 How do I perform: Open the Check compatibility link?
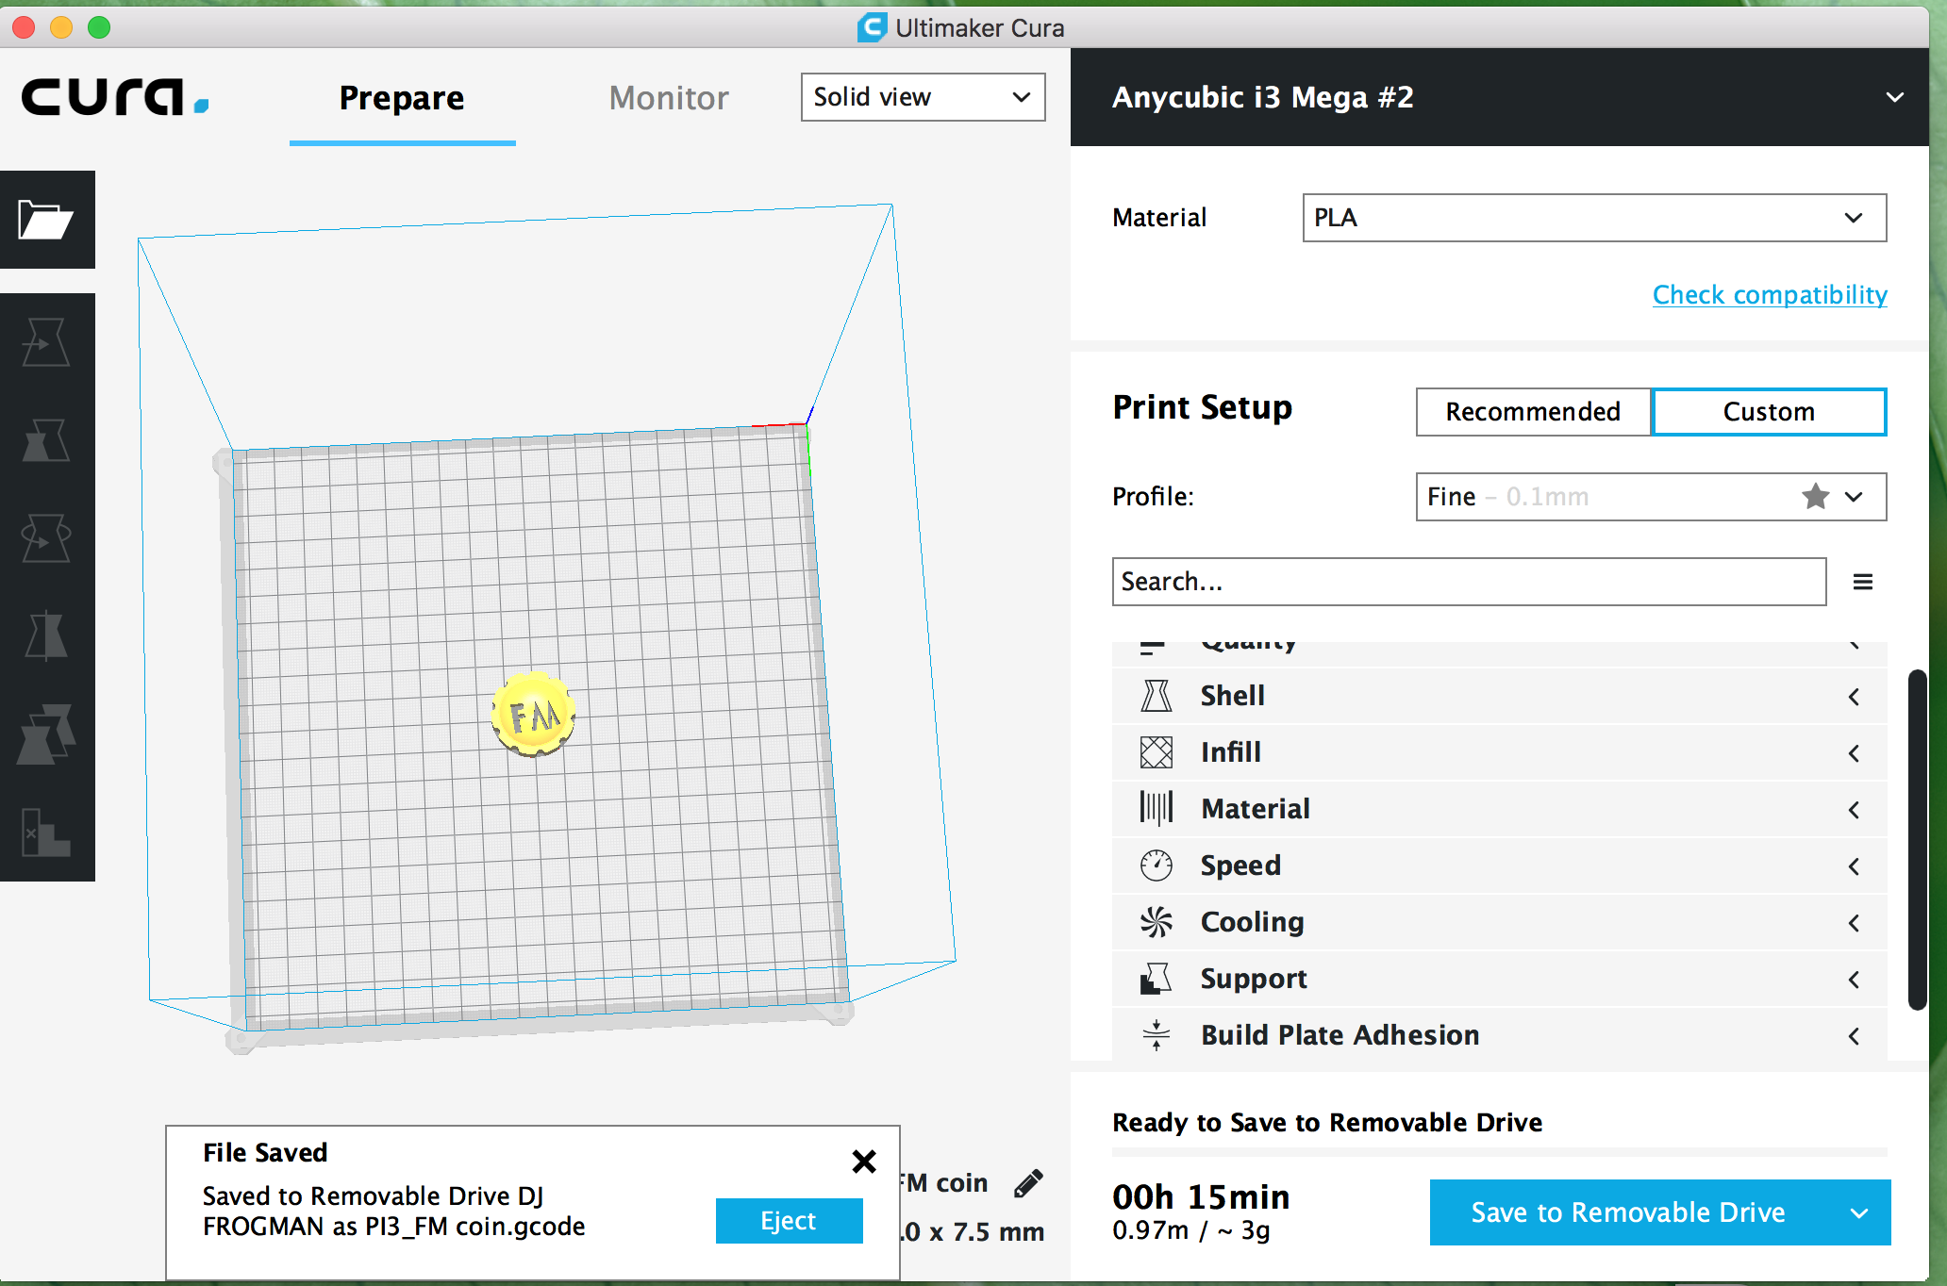coord(1770,295)
